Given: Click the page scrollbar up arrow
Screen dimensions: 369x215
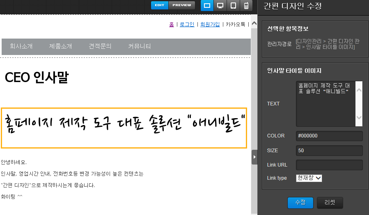Looking at the screenshot, I should click(x=254, y=23).
